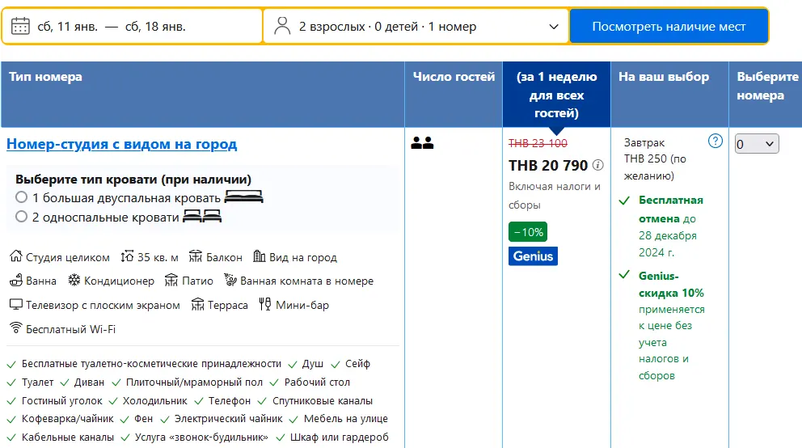This screenshot has width=802, height=448.
Task: Open Номер-студия с видом на город link
Action: point(121,144)
